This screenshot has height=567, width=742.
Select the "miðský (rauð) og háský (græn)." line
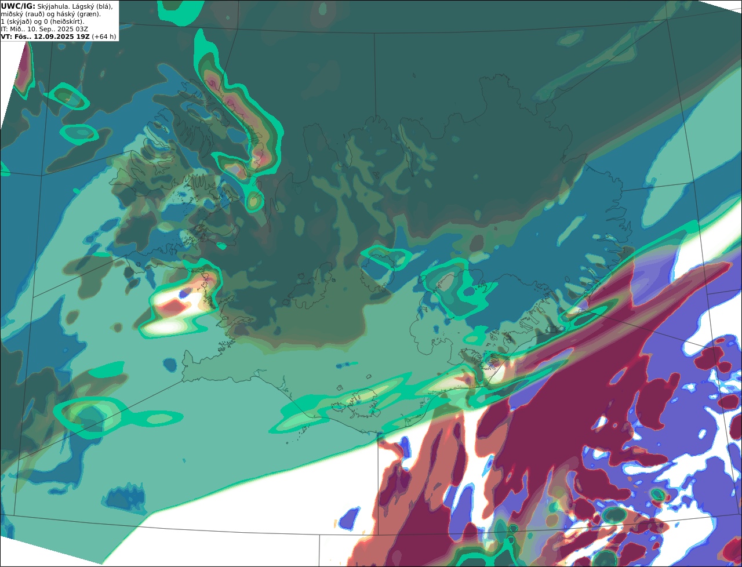pyautogui.click(x=50, y=14)
